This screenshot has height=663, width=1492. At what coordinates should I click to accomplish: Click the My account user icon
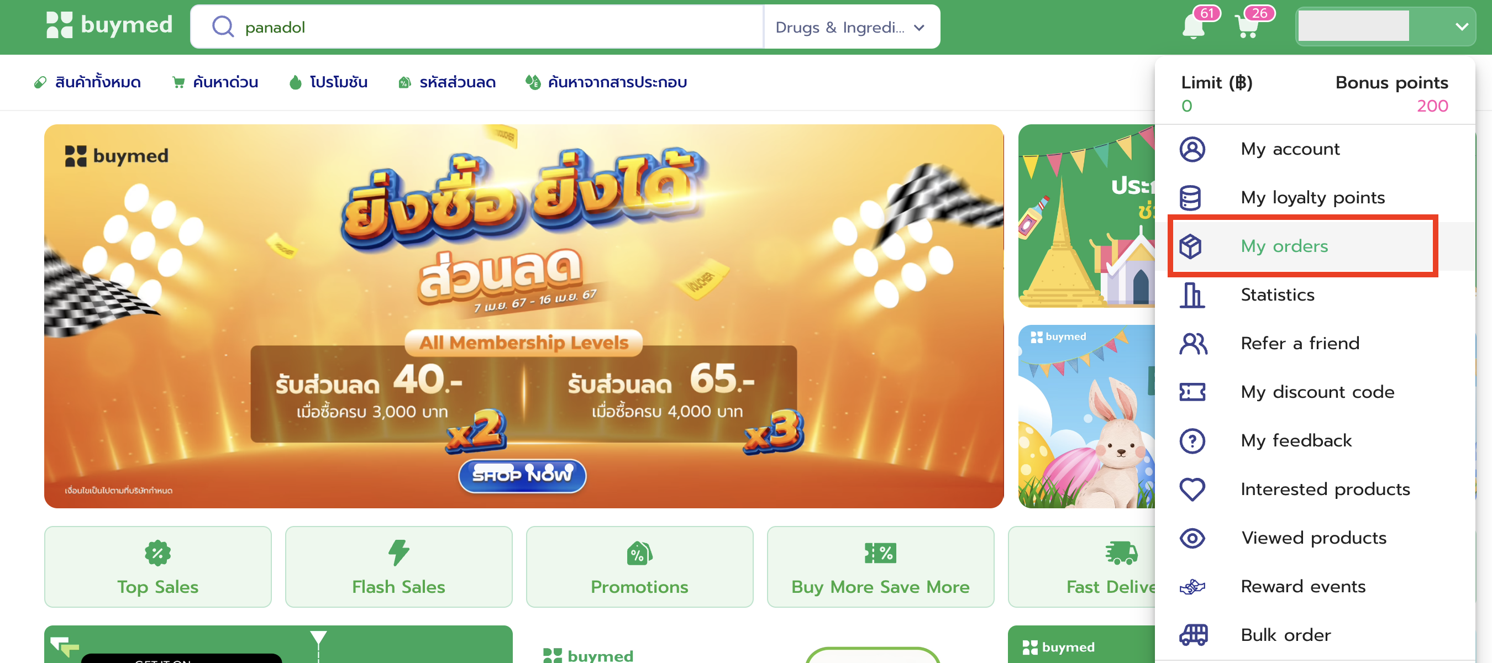1192,149
